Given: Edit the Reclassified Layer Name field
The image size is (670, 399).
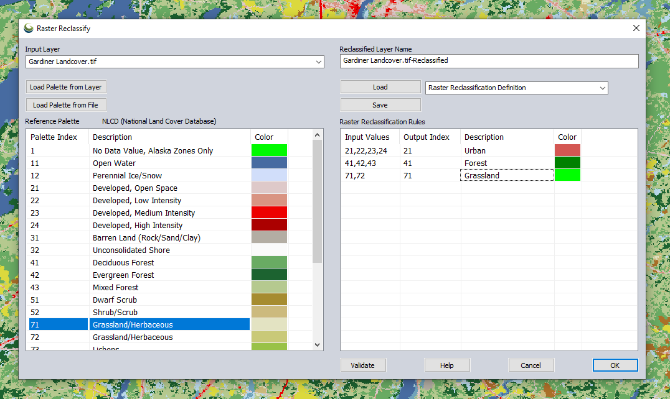Looking at the screenshot, I should [489, 60].
